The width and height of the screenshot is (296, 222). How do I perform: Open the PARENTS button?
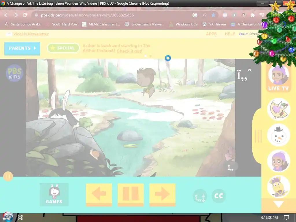pyautogui.click(x=22, y=48)
